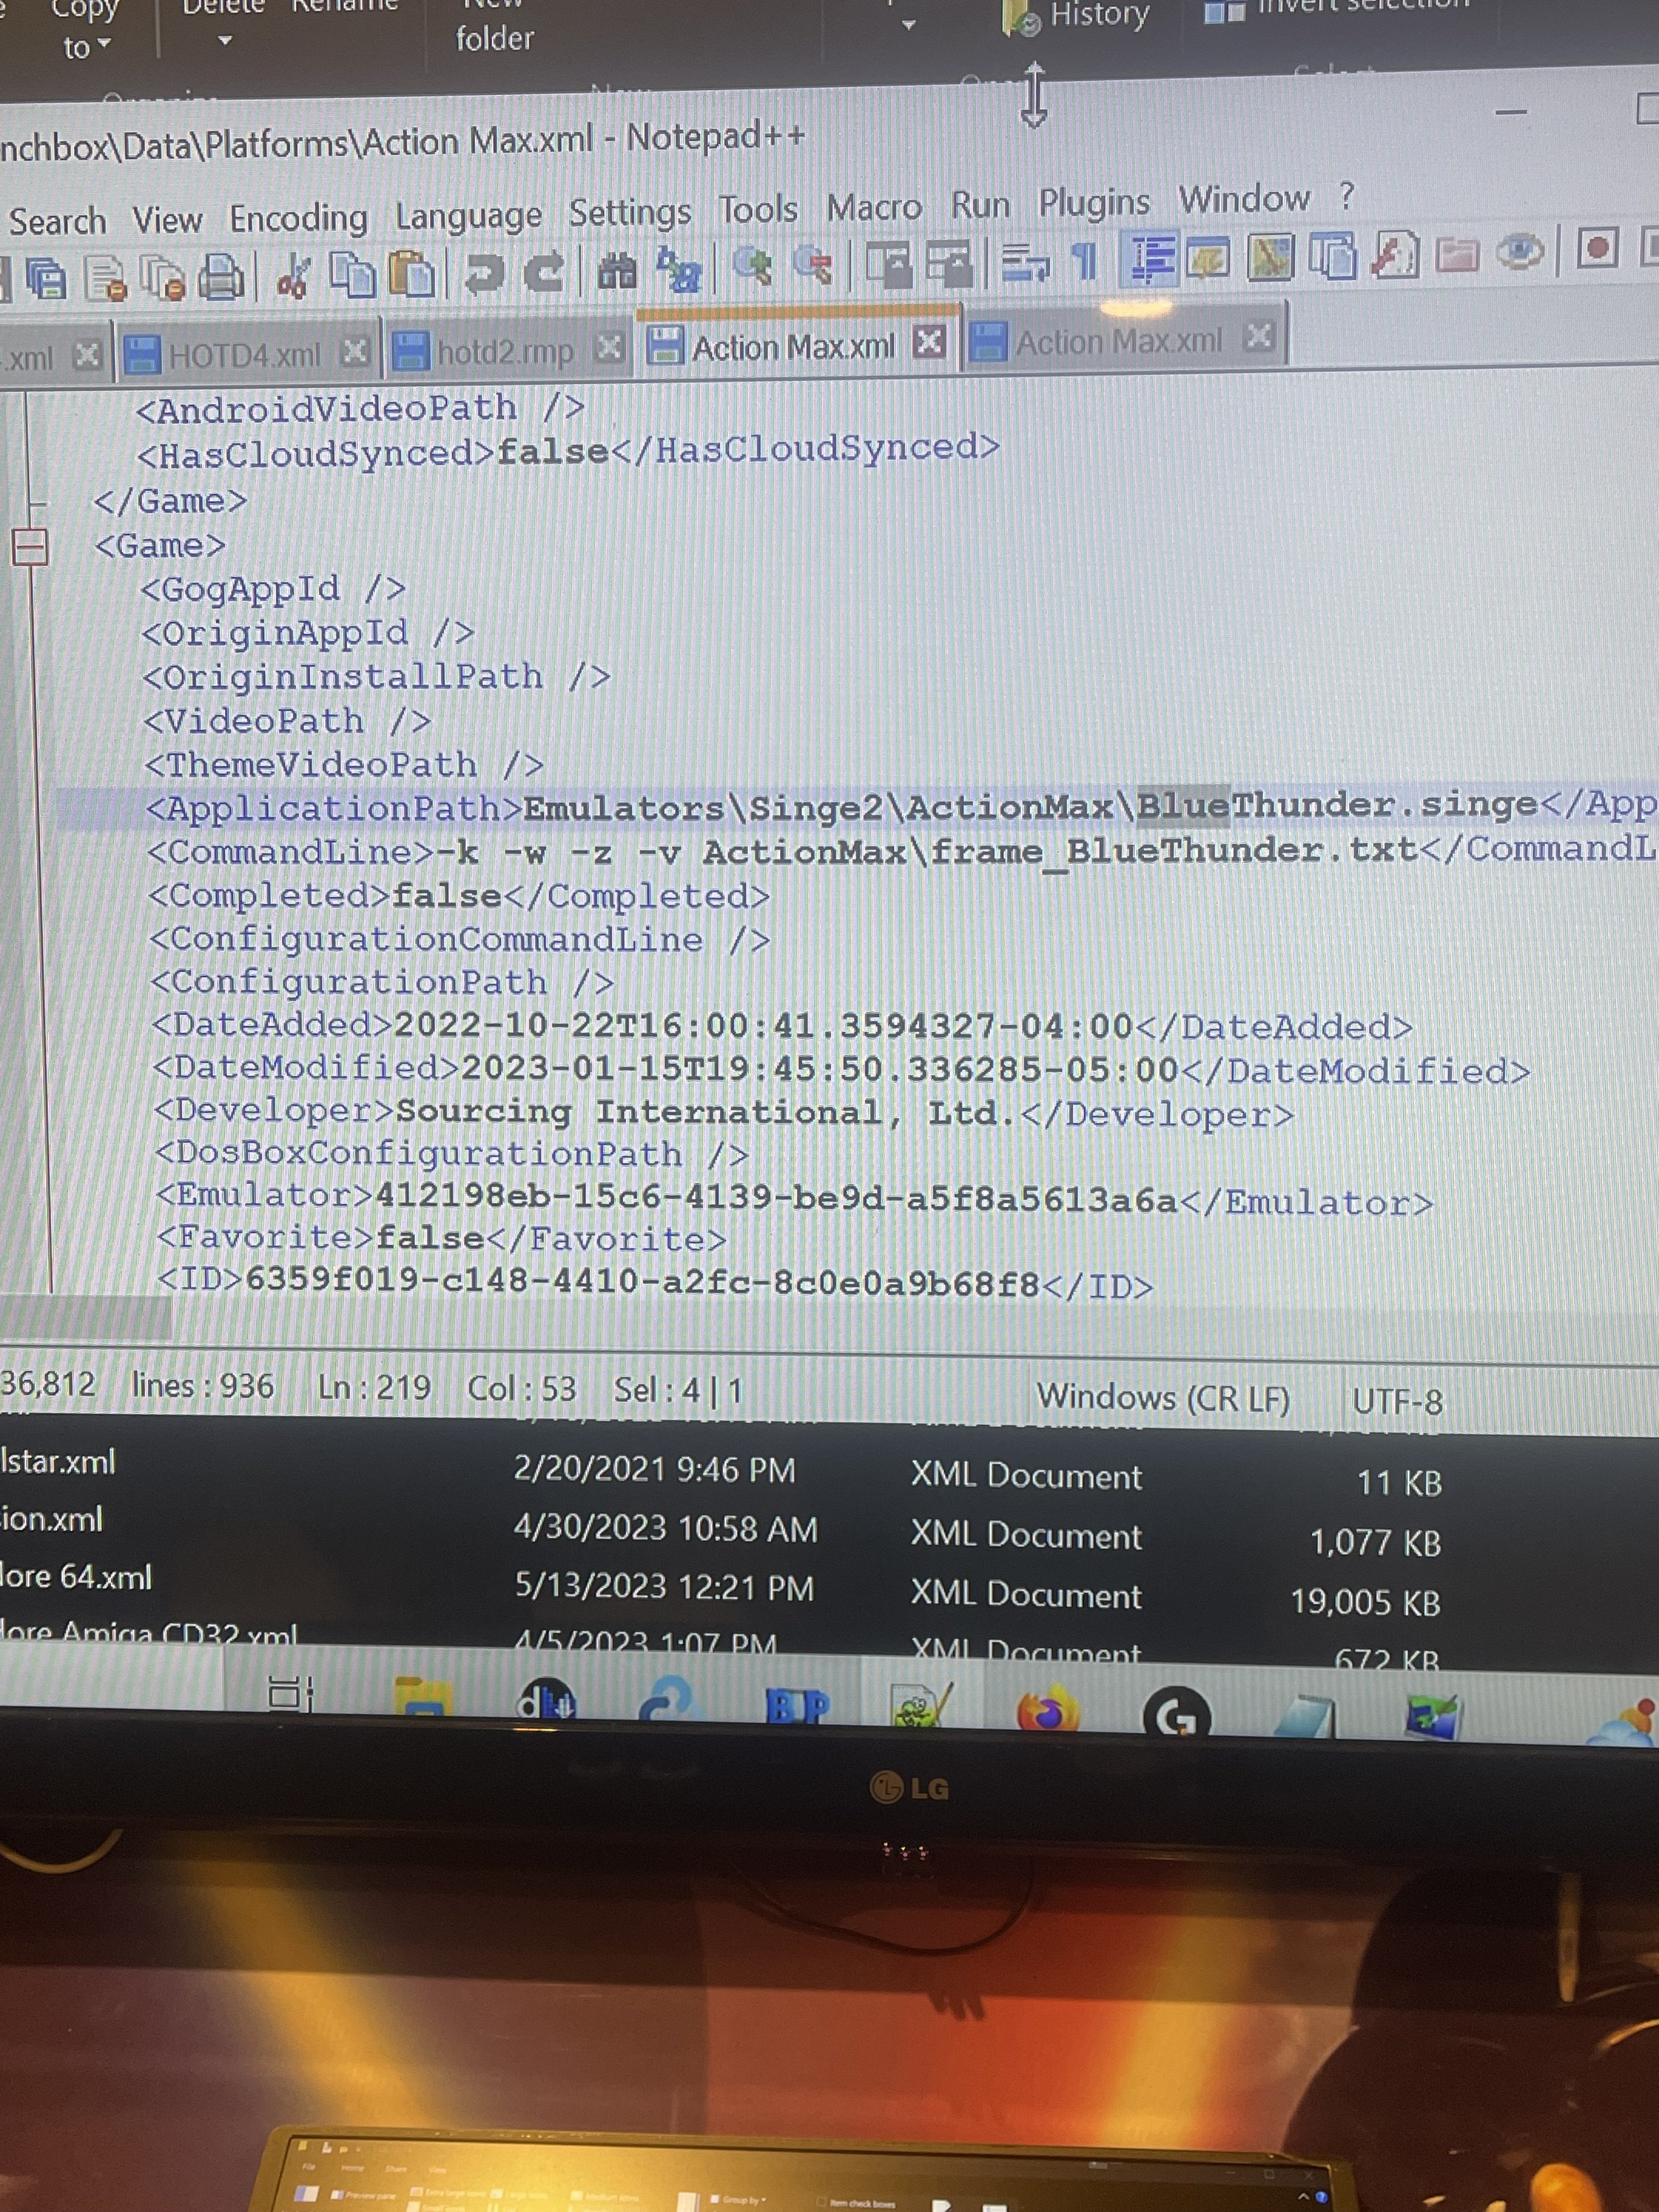
Task: Open Task View on the taskbar
Action: click(x=290, y=1694)
